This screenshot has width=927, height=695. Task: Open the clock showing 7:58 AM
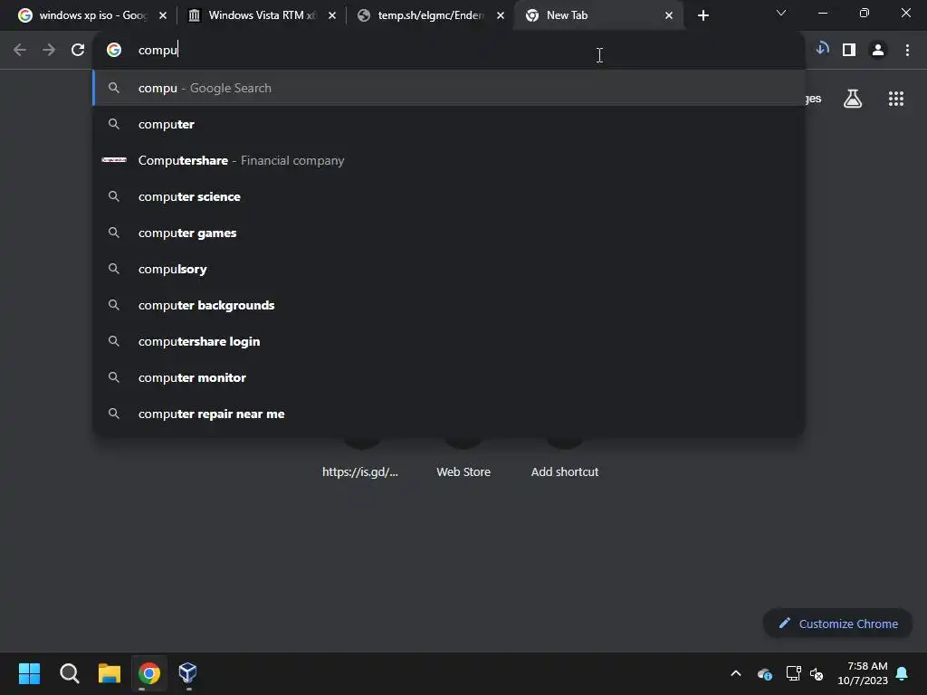[863, 673]
